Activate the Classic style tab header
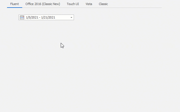180x112 pixels. tap(103, 4)
